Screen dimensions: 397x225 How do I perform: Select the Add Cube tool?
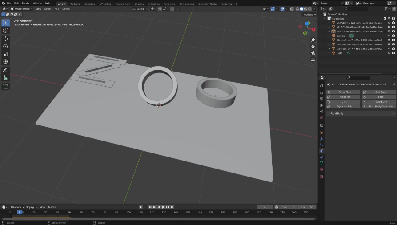coord(6,86)
